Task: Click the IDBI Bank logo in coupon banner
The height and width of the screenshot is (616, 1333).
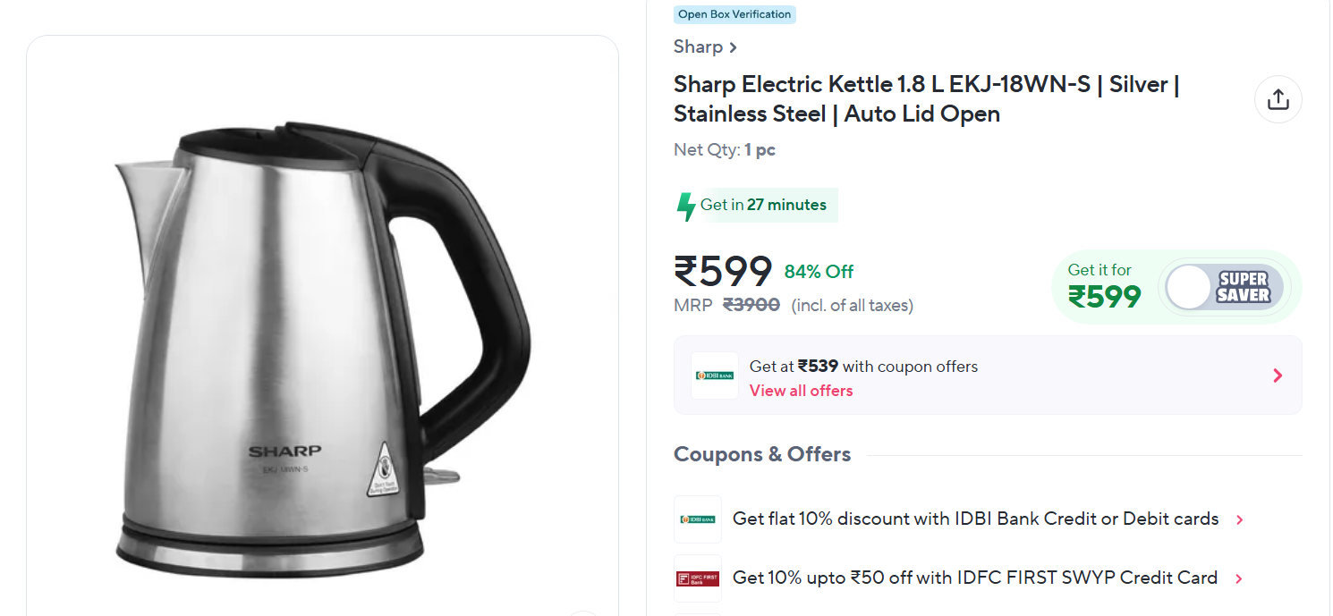Action: pos(714,376)
